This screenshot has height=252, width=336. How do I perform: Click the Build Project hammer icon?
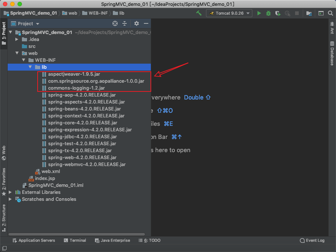coord(199,13)
